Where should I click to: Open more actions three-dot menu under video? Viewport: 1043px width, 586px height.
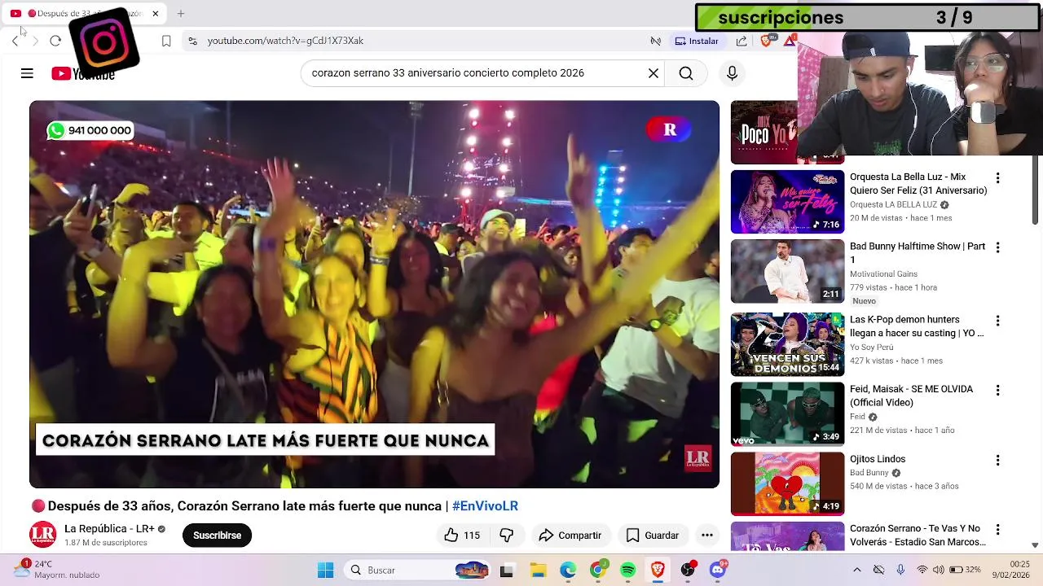coord(707,535)
